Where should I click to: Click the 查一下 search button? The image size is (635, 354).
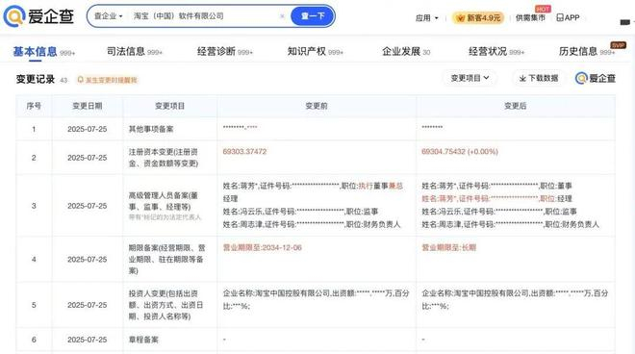[313, 16]
